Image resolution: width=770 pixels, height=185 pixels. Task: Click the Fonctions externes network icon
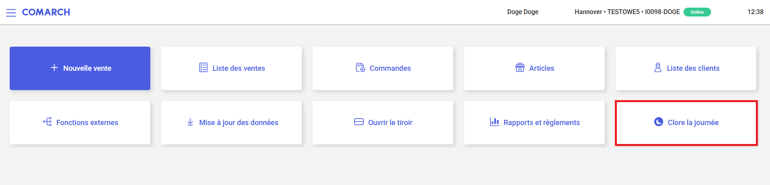(x=47, y=122)
